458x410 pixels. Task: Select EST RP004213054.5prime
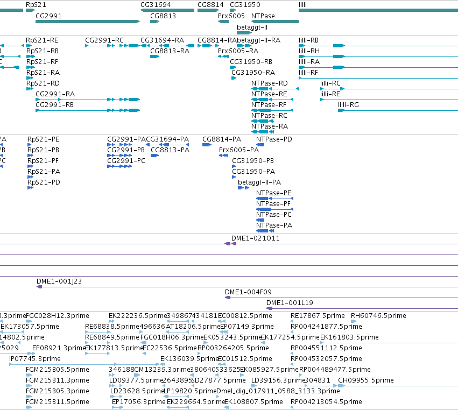293,407
